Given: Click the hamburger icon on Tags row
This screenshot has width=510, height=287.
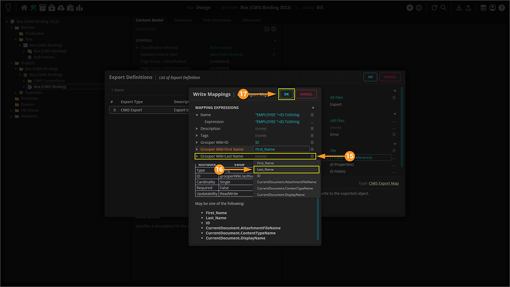Looking at the screenshot, I should 312,136.
